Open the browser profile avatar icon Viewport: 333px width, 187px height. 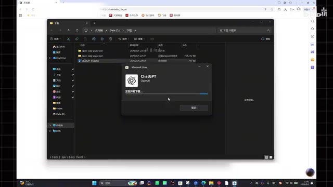(299, 9)
